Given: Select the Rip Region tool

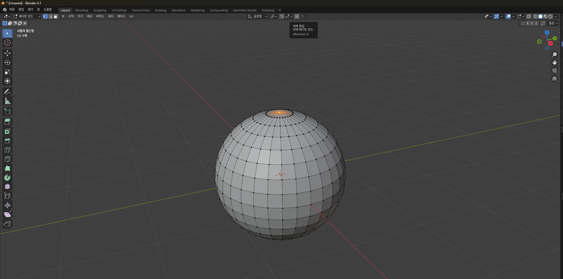Looking at the screenshot, I should (x=7, y=224).
